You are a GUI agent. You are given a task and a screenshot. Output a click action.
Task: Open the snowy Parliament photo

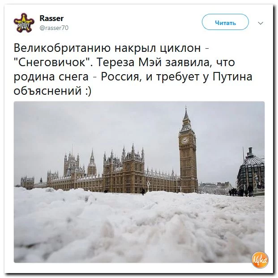point(139,182)
